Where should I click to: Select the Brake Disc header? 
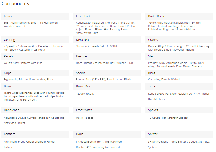pyautogui.click(x=107, y=86)
